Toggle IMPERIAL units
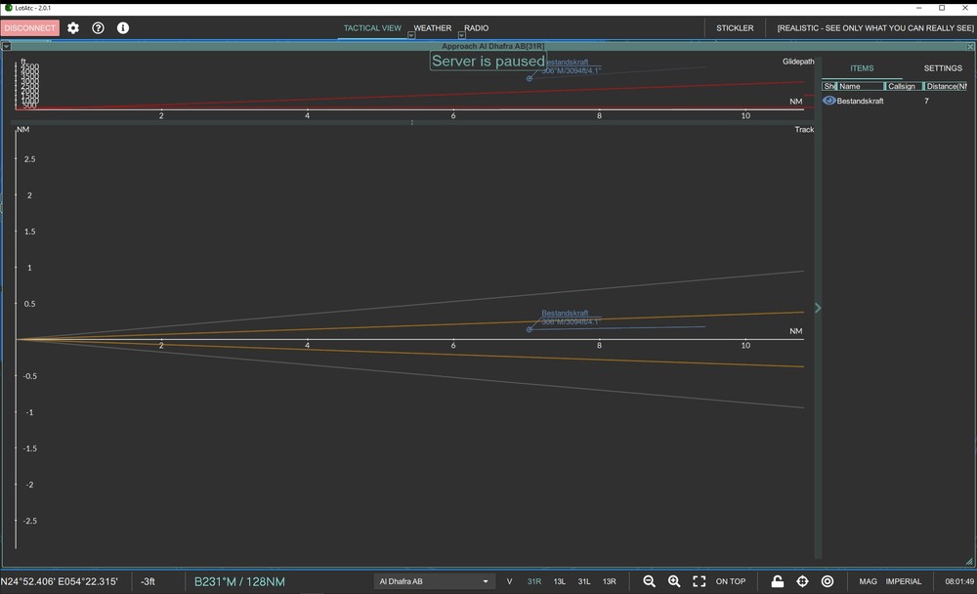The height and width of the screenshot is (594, 977). tap(904, 581)
